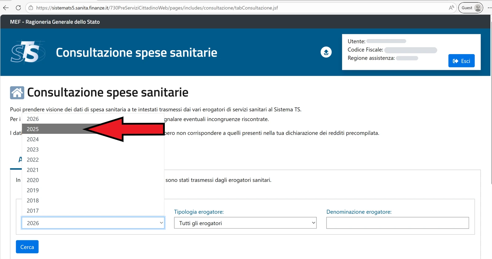Click the Codice Fiscale label
Screen dimensions: 492x259
365,50
